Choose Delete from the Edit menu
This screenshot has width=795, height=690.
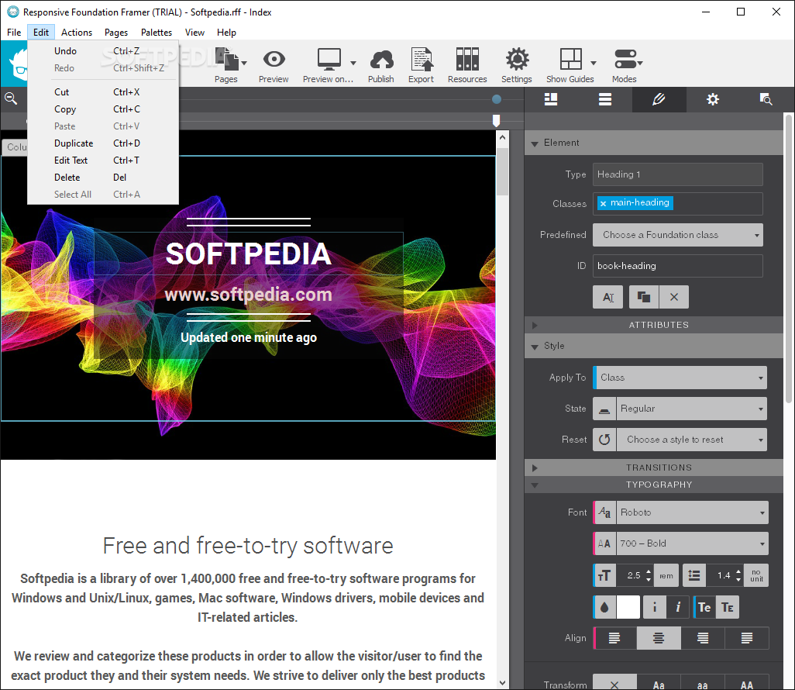click(x=103, y=178)
